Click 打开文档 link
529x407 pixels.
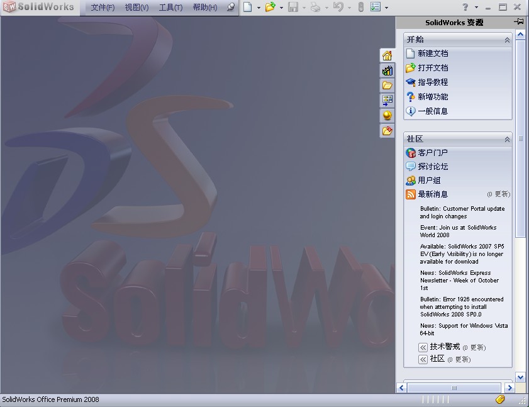[x=433, y=68]
